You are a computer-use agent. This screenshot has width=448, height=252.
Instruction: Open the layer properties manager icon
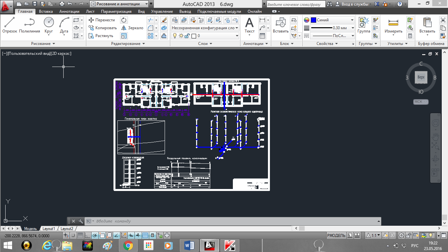[175, 20]
